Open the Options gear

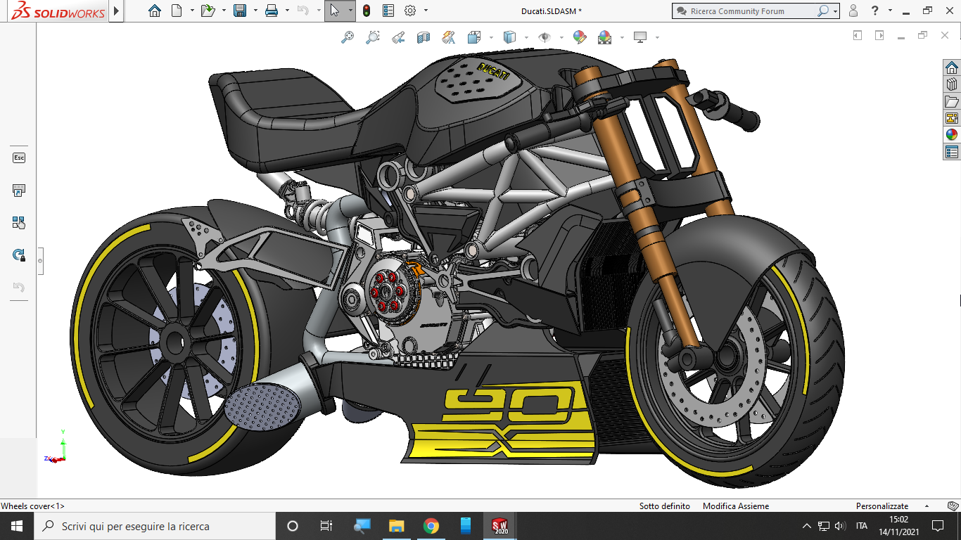(x=410, y=11)
